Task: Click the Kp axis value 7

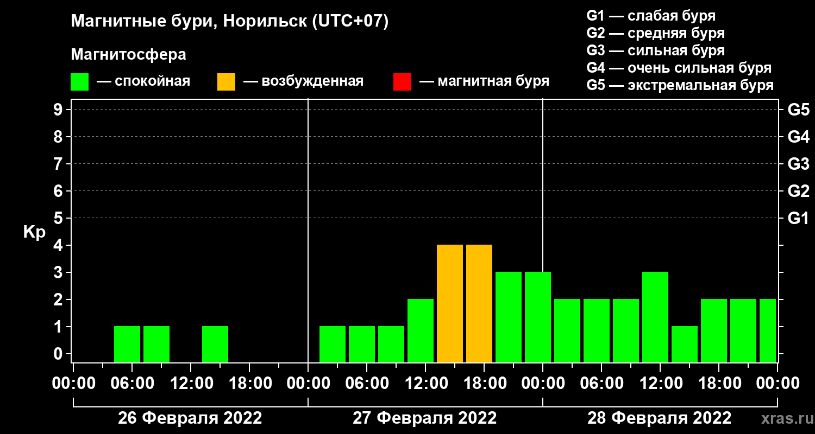Action: 59,164
